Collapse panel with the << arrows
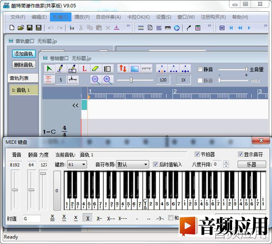 click(x=75, y=105)
